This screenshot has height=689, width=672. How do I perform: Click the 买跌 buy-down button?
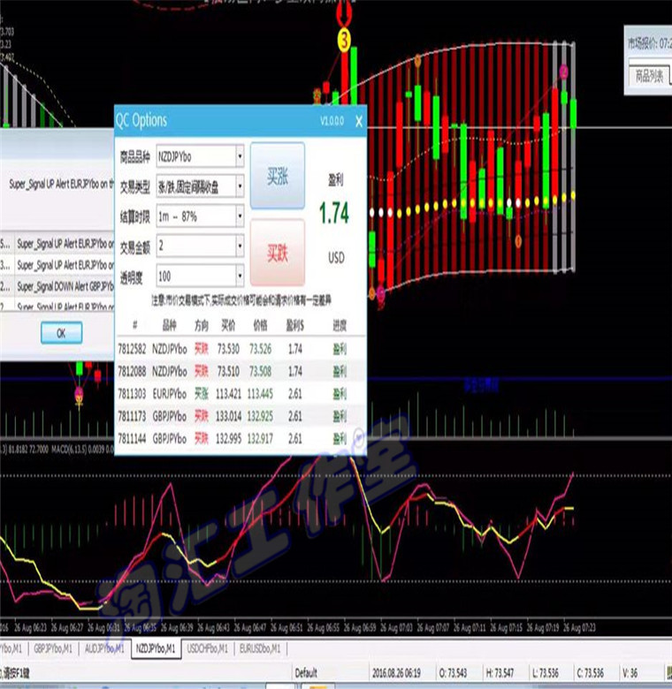tap(278, 253)
